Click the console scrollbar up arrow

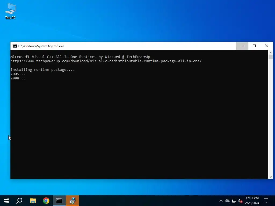click(270, 52)
